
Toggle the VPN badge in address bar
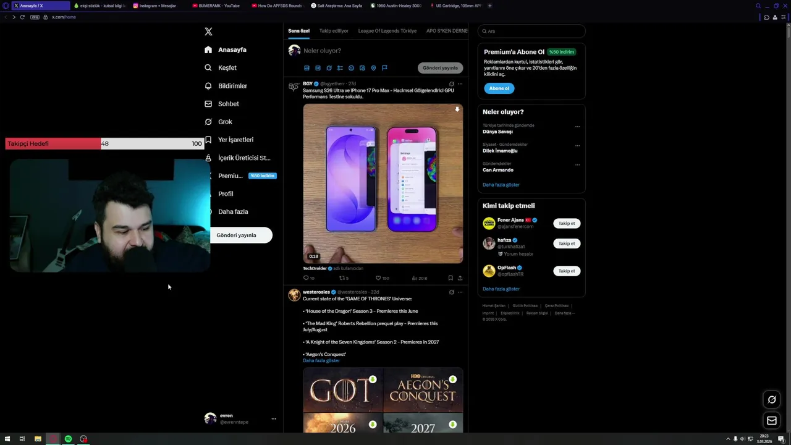35,17
